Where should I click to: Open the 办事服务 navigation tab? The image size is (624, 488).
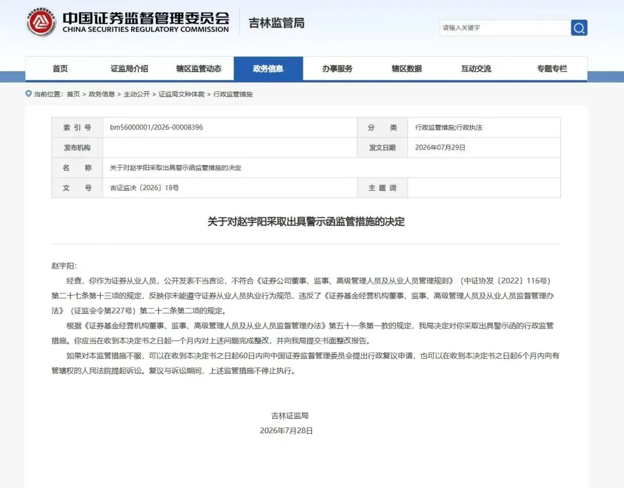tap(337, 69)
